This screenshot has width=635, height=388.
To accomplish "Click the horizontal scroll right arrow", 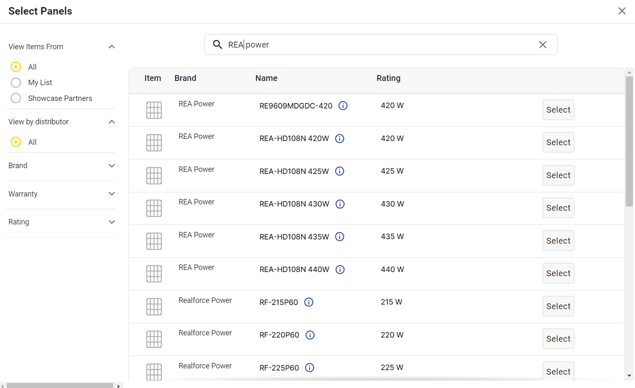I will (x=119, y=385).
